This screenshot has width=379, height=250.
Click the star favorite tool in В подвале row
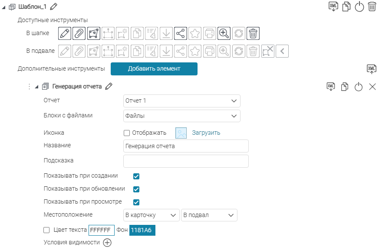pyautogui.click(x=195, y=51)
